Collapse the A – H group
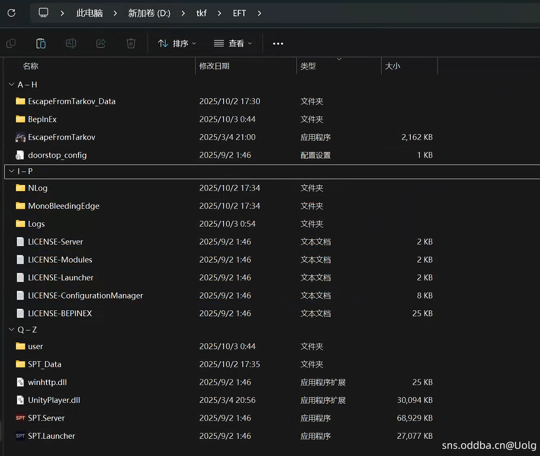The image size is (540, 456). 11,85
